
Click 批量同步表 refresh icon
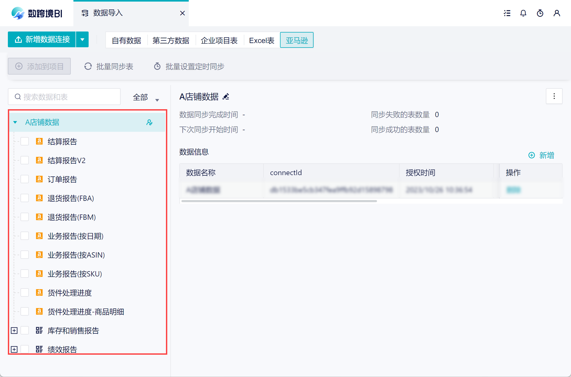click(88, 66)
